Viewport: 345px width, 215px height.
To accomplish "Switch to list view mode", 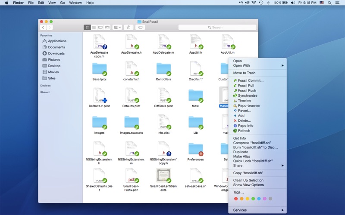I will (94, 27).
